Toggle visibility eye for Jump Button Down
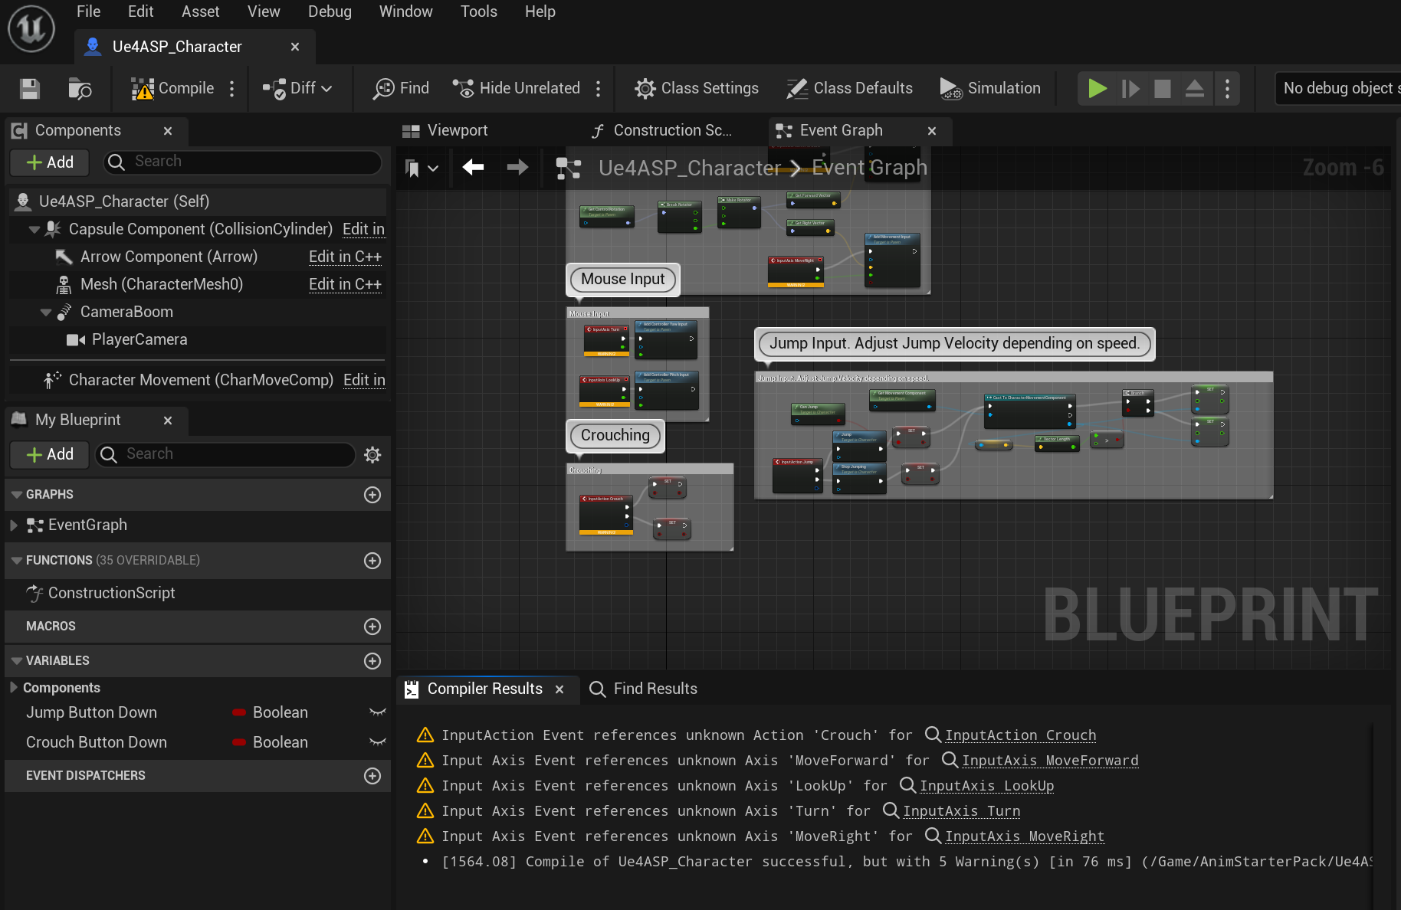Screen dimensions: 1401x910 coord(377,713)
